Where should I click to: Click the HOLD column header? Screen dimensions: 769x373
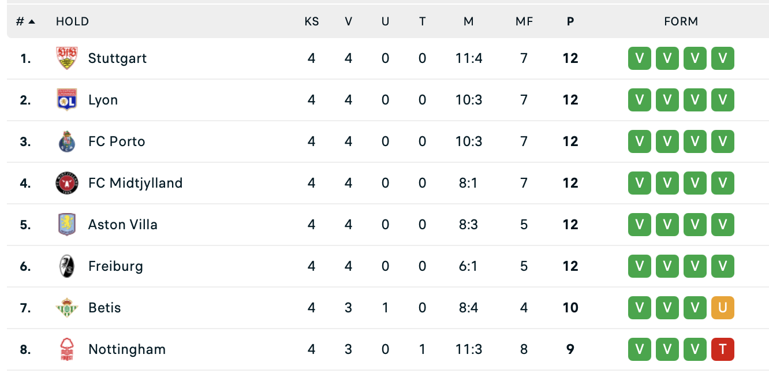click(x=72, y=21)
